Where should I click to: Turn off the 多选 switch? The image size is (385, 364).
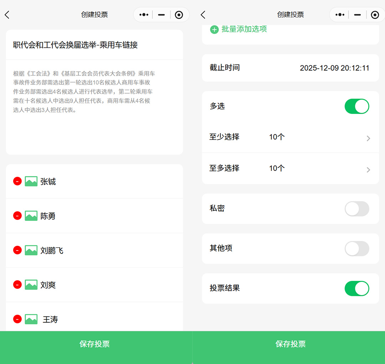(x=356, y=106)
